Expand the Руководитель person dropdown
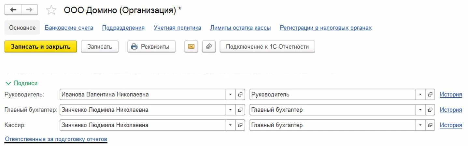The image size is (468, 146). click(230, 95)
